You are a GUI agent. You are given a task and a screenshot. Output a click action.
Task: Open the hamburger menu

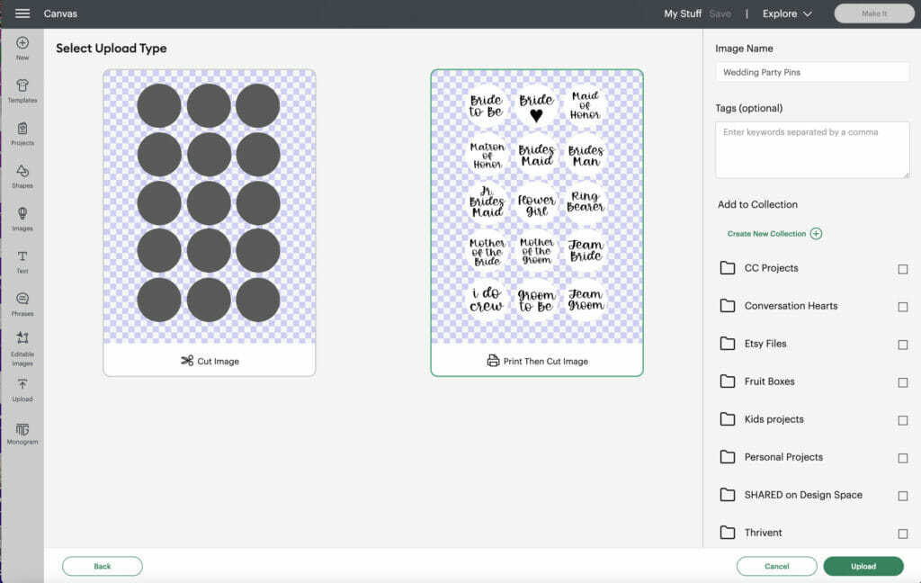click(x=22, y=13)
